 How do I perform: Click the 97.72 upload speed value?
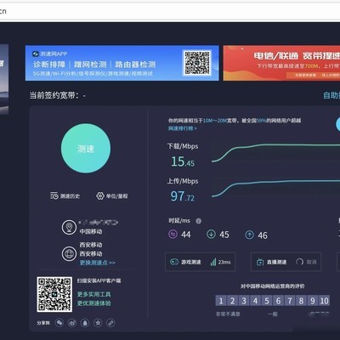pyautogui.click(x=183, y=196)
